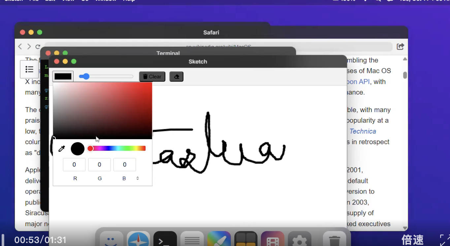Screen dimensions: 450x246
Task: Open the Safari compass icon in dock
Action: click(x=138, y=240)
